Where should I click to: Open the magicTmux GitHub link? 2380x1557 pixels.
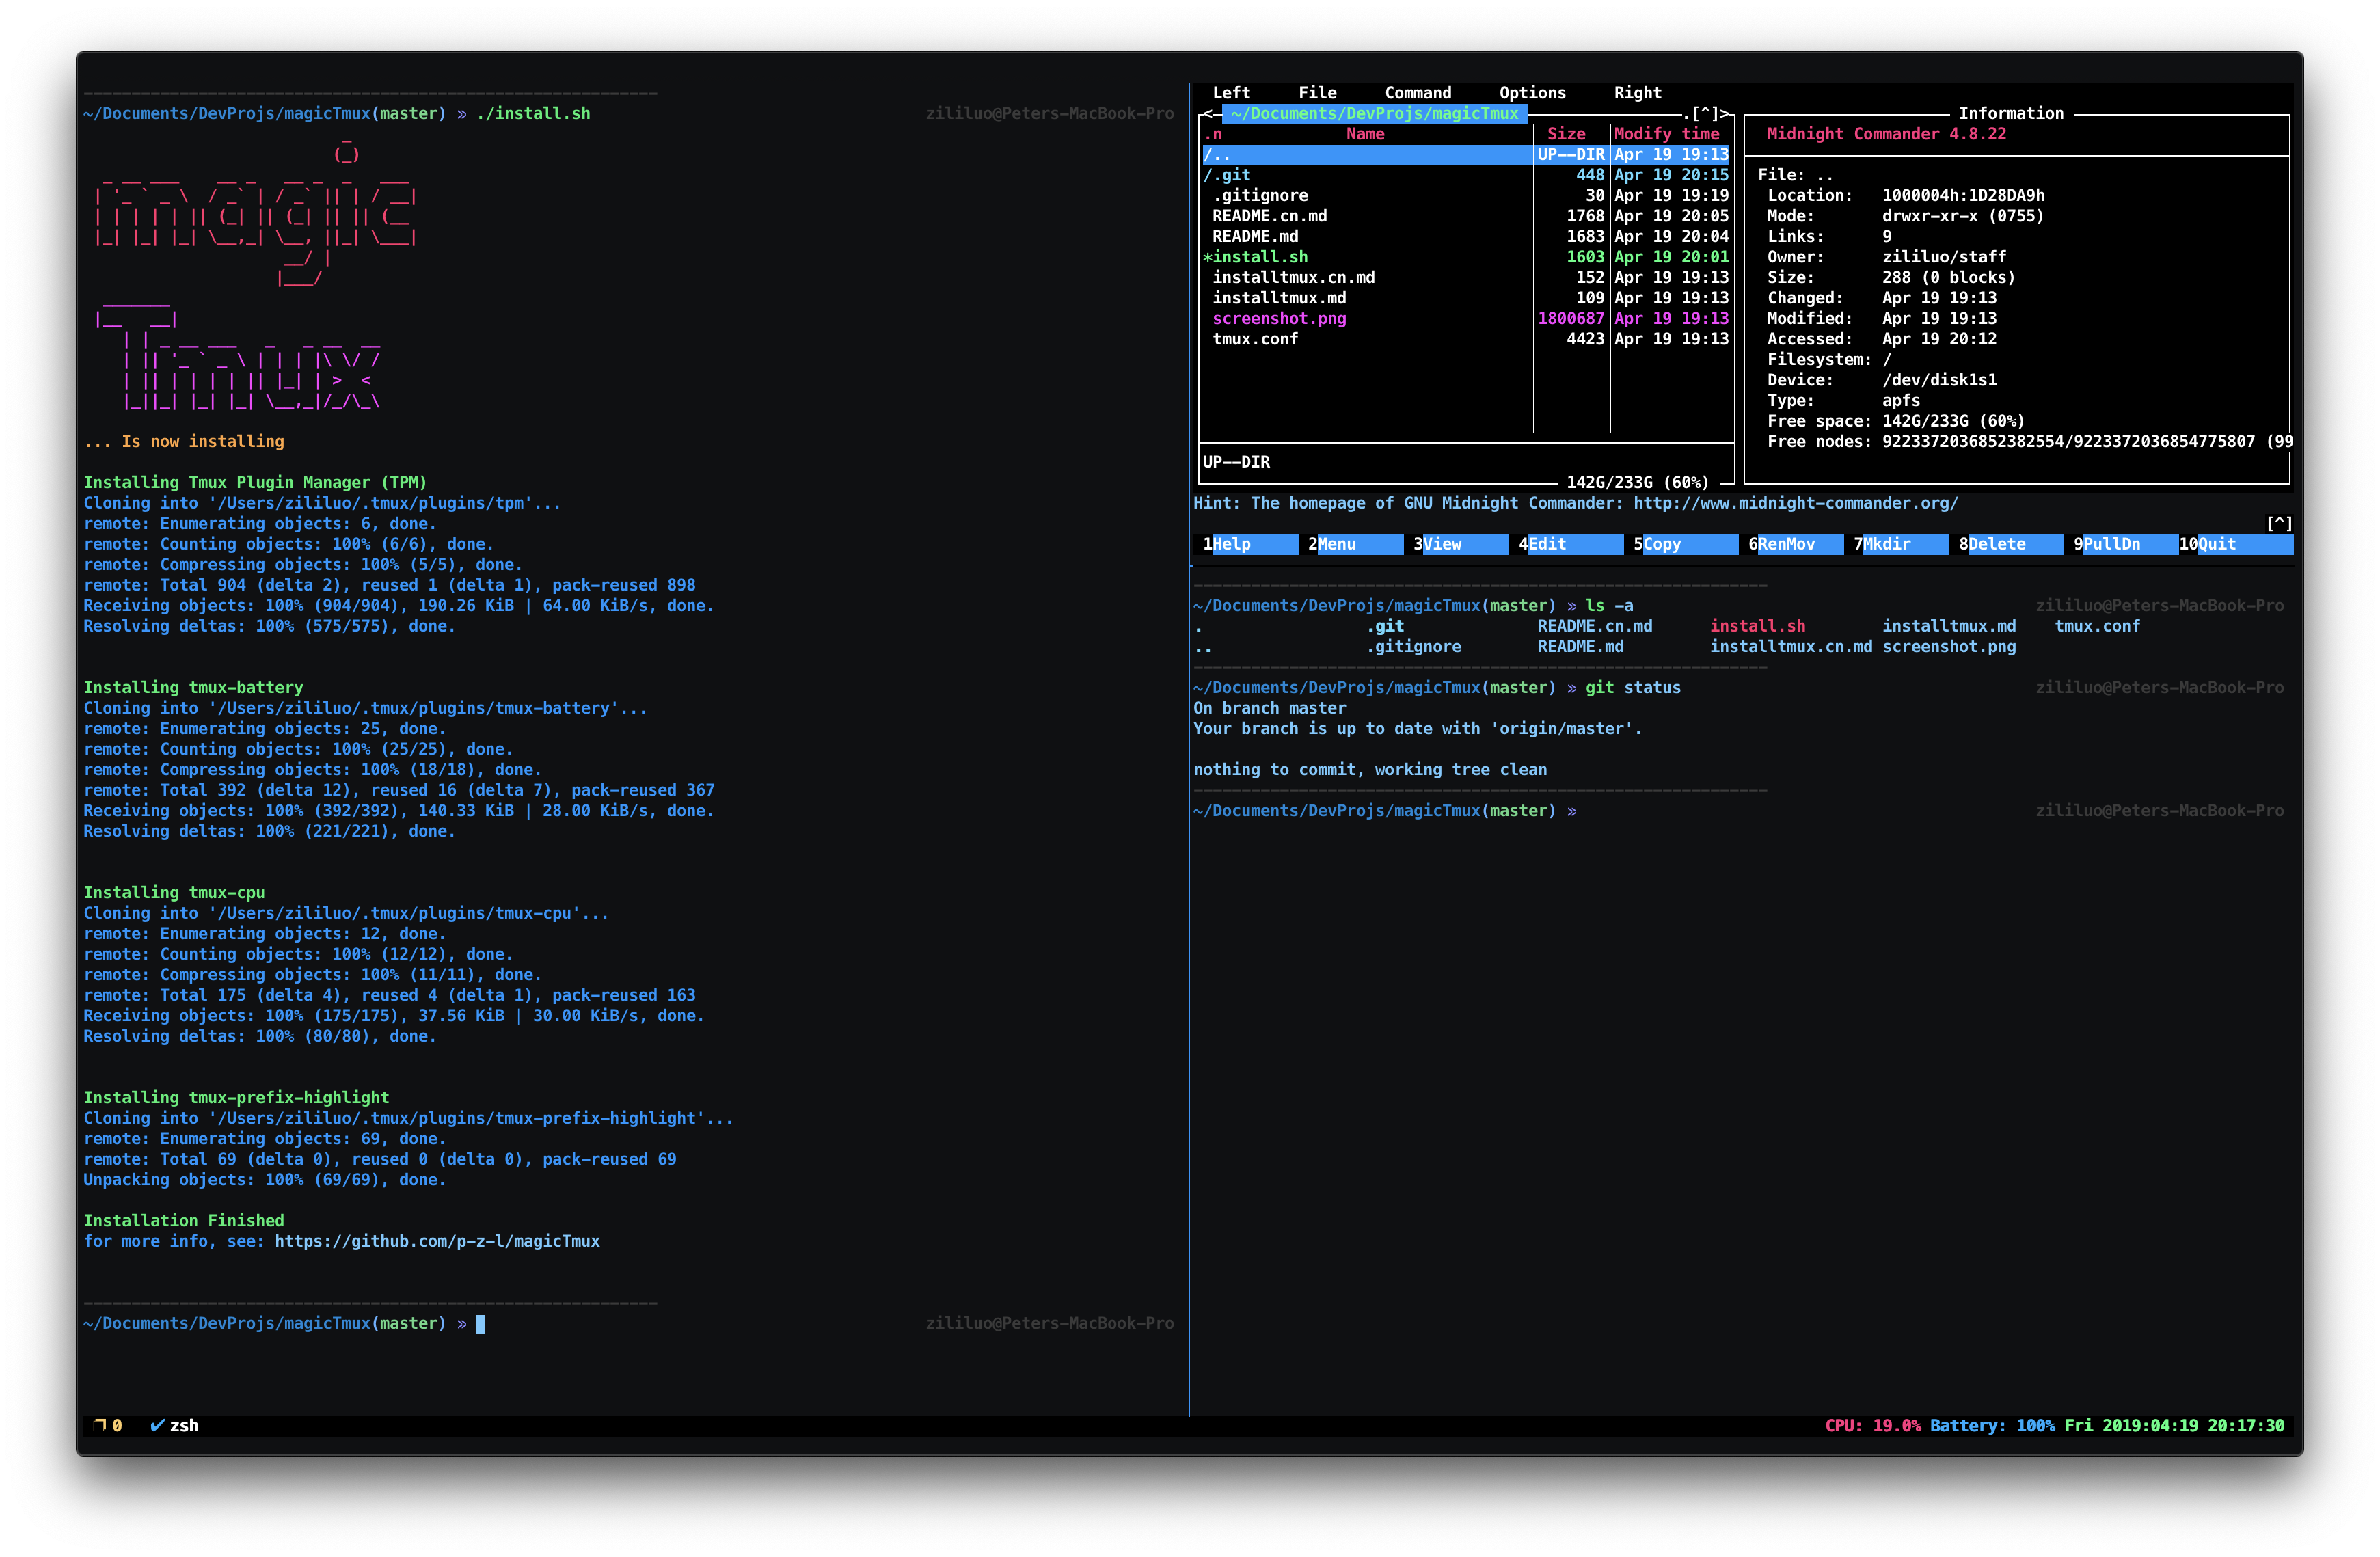(x=437, y=1241)
